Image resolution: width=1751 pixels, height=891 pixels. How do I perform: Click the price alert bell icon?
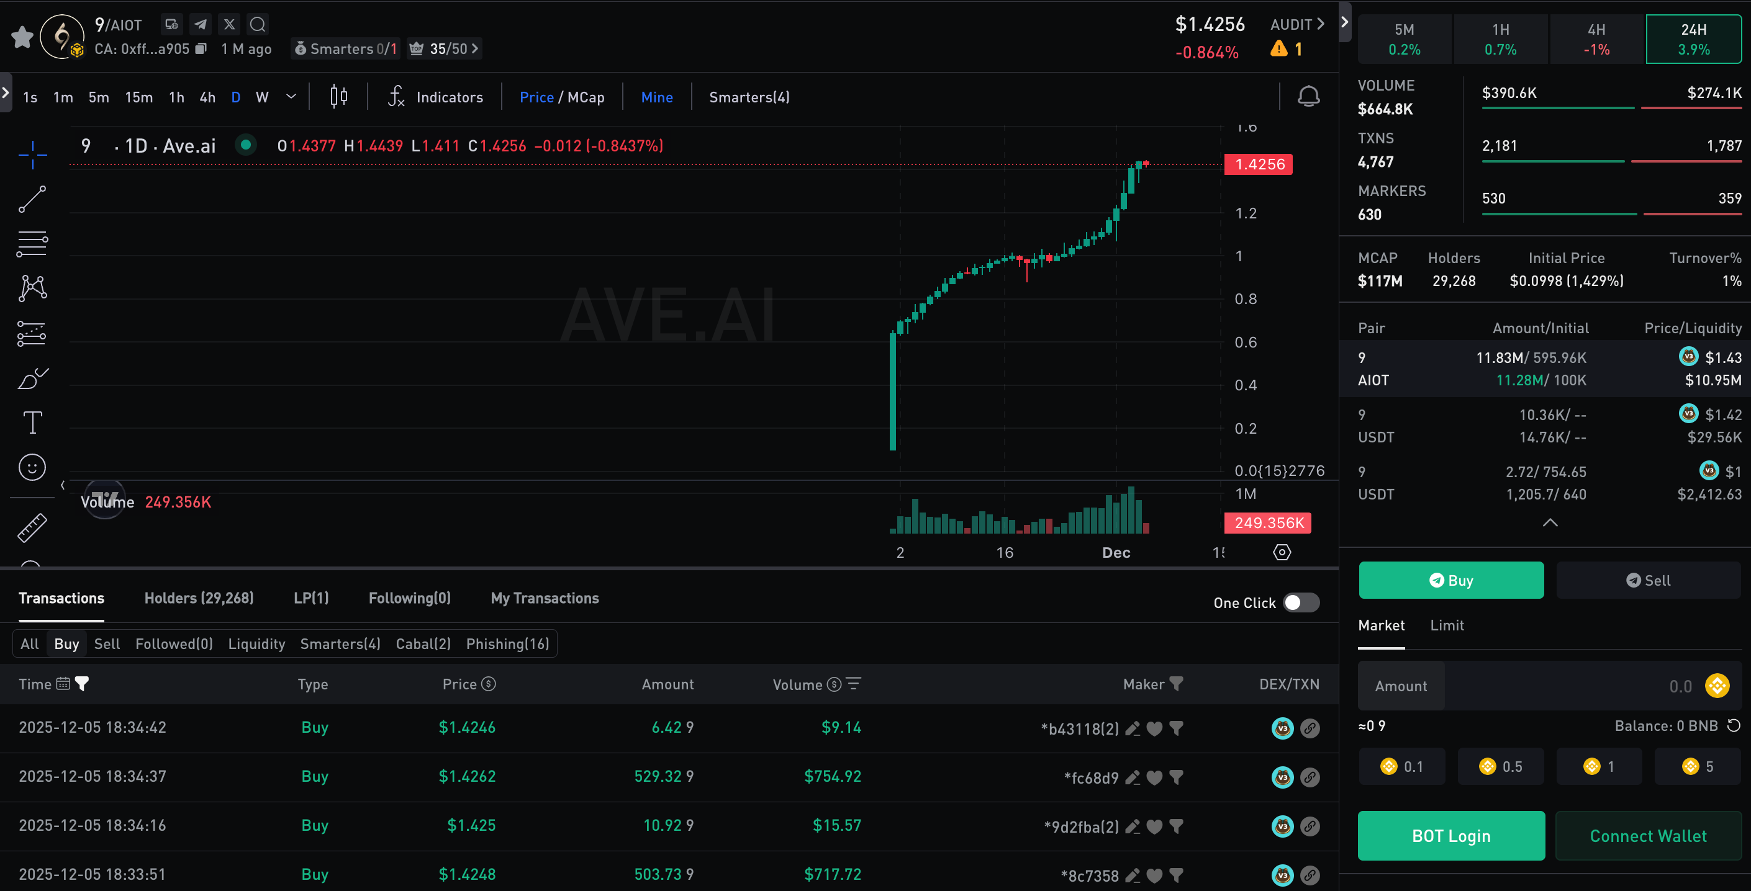(x=1308, y=97)
